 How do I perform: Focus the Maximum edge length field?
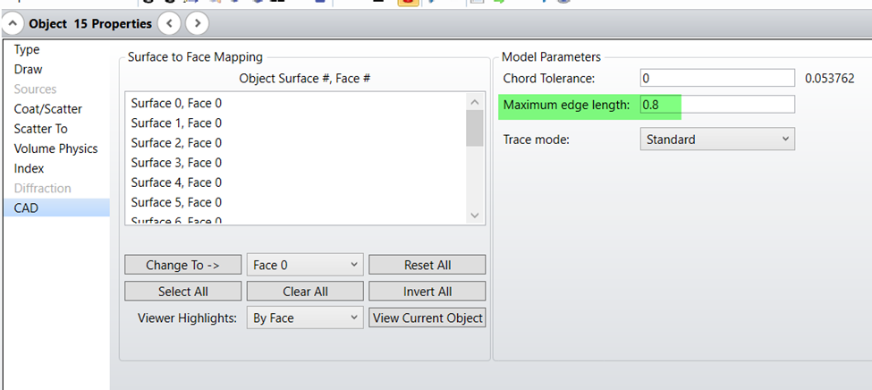click(x=717, y=105)
